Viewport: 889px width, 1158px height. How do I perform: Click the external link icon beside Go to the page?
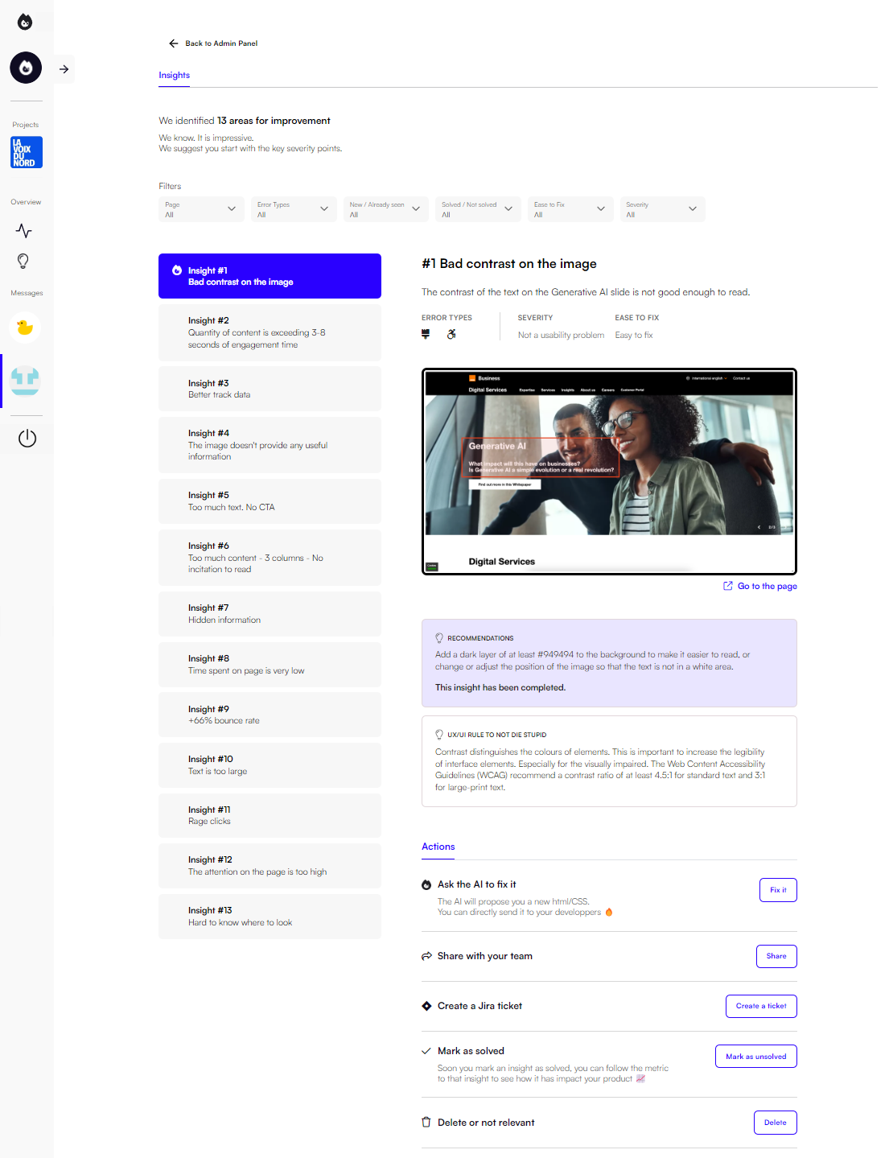click(728, 586)
